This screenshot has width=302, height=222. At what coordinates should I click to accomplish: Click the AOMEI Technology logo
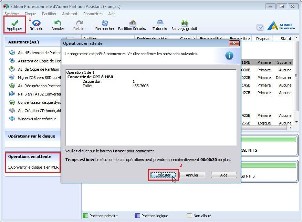point(281,26)
